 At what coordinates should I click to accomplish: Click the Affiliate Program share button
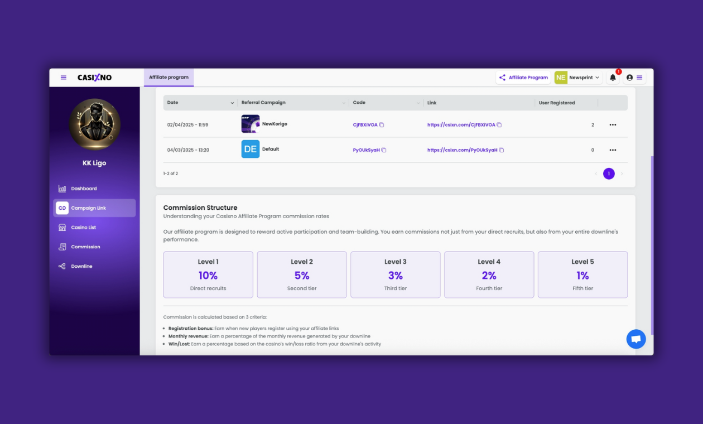coord(523,78)
